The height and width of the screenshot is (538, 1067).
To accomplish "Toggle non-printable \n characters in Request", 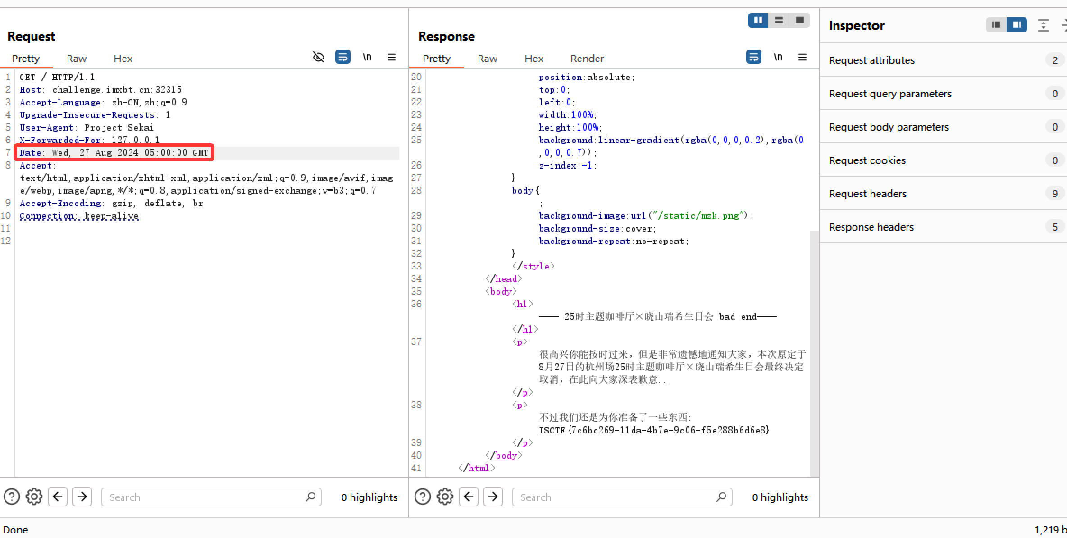I will click(x=367, y=57).
